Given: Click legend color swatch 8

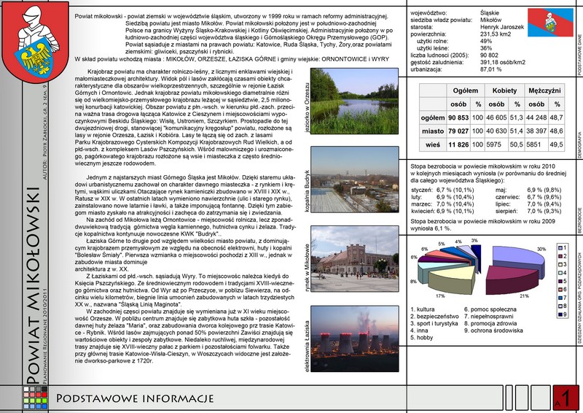Looking at the screenshot, I should [x=560, y=306].
